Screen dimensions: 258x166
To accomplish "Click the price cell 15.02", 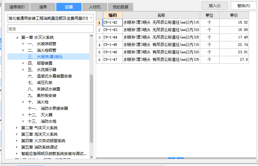I will pos(234,23).
